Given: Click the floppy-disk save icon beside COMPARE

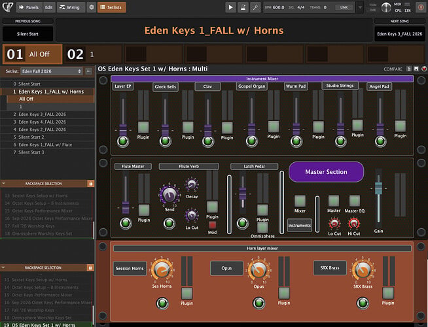Looking at the screenshot, I should [416, 69].
